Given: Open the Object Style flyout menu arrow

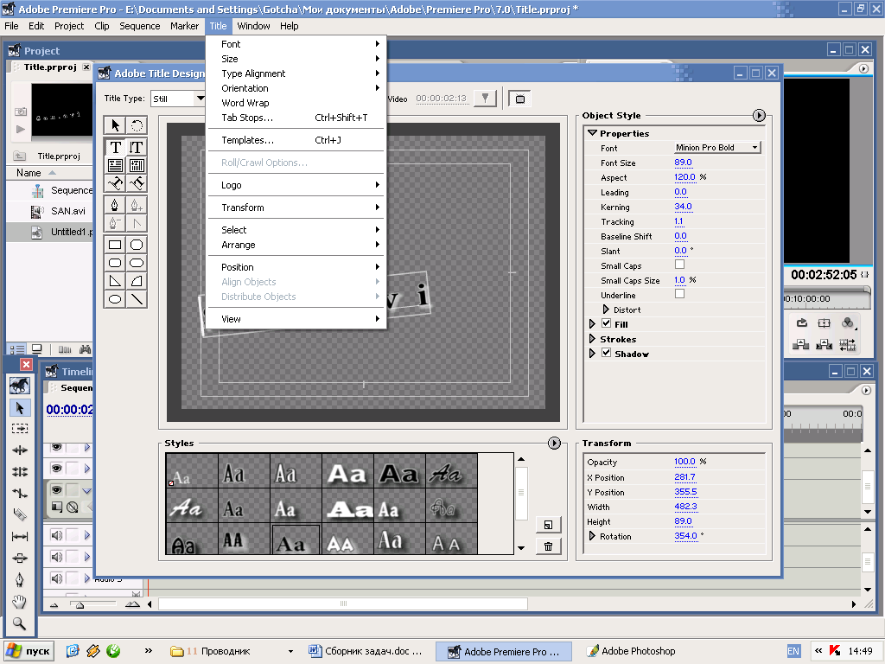Looking at the screenshot, I should tap(759, 115).
